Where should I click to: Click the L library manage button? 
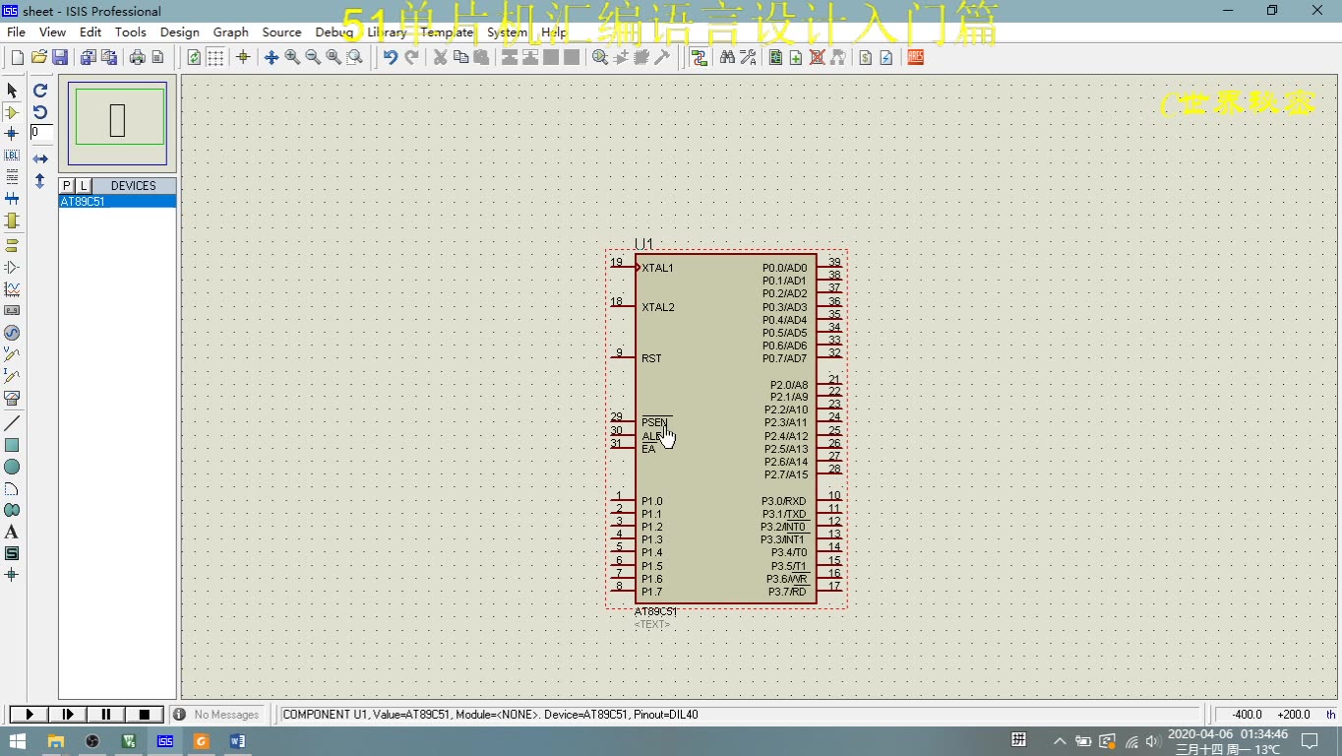click(x=84, y=186)
